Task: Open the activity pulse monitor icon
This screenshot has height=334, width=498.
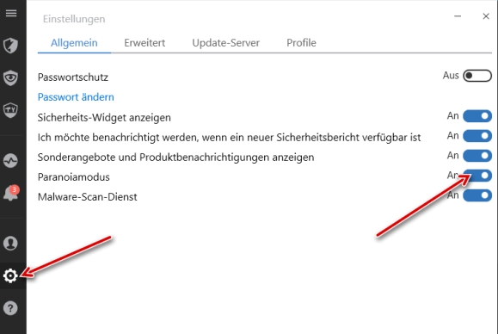Action: tap(10, 160)
